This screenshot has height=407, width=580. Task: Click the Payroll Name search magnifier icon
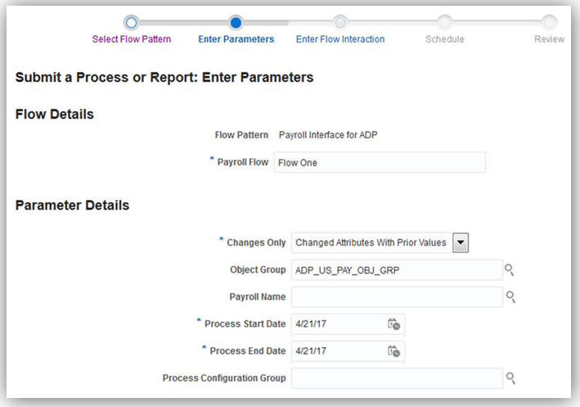point(510,296)
